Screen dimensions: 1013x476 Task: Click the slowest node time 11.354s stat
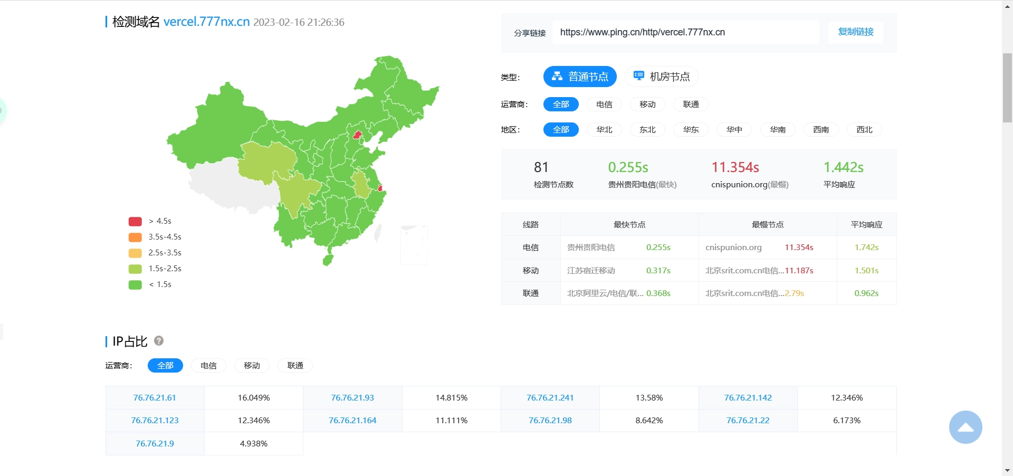tap(735, 167)
